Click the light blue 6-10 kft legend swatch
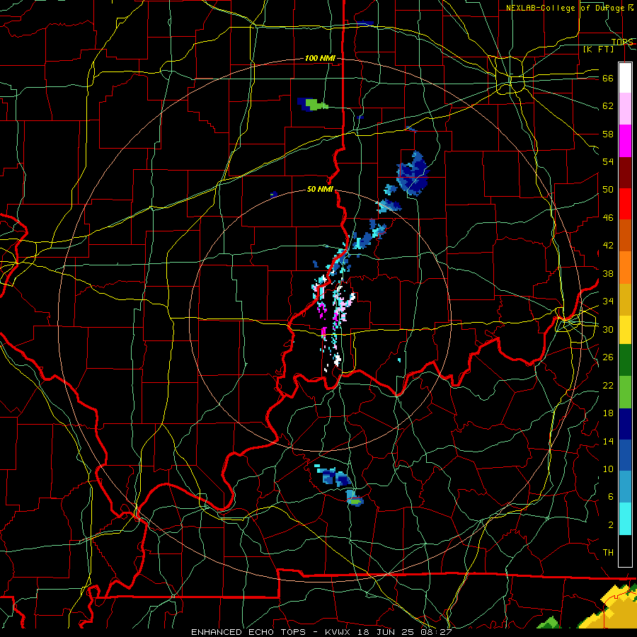 pyautogui.click(x=625, y=487)
